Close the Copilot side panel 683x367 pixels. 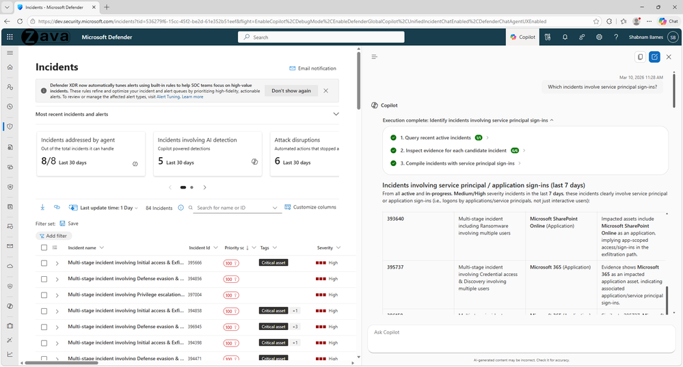(x=669, y=57)
